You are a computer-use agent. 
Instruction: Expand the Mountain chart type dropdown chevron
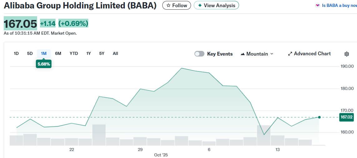tap(271, 54)
